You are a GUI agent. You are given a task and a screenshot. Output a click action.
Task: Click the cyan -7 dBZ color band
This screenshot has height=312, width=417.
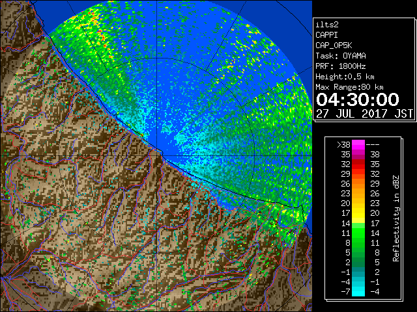click(x=358, y=291)
